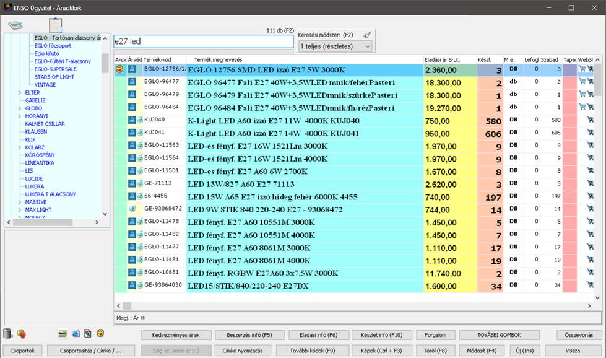
Task: Click the cart arrow icon in 66-4455 row
Action: point(590,196)
